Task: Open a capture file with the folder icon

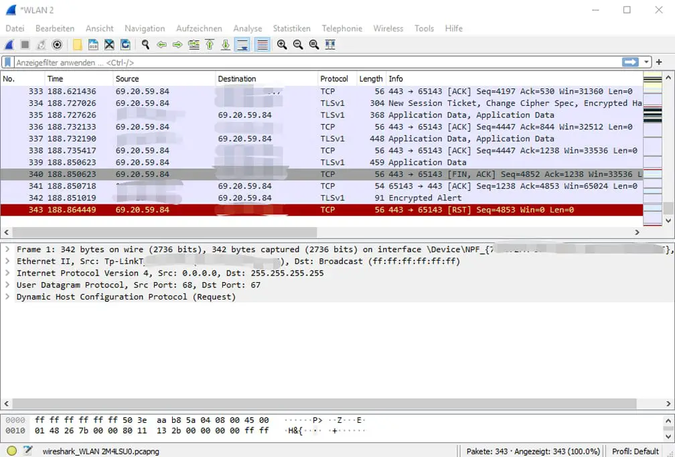Action: pos(78,44)
